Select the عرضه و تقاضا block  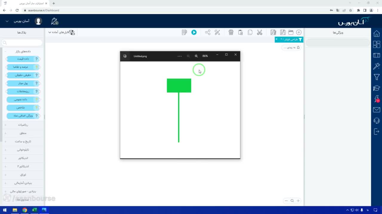click(24, 67)
